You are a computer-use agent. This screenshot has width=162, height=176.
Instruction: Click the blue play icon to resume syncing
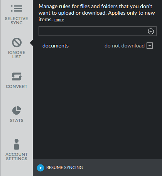tap(40, 168)
